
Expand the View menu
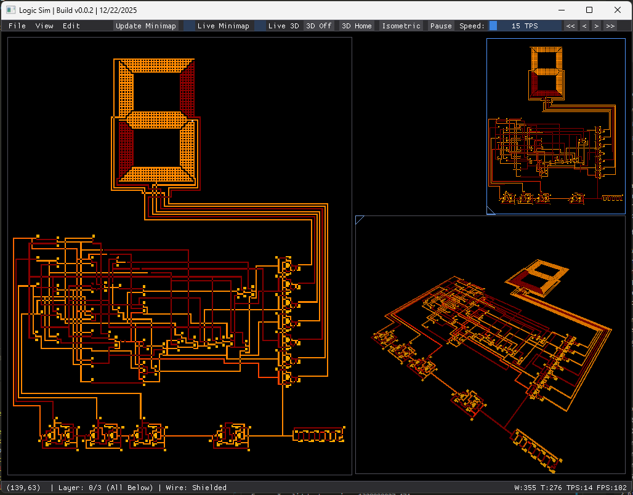click(44, 26)
